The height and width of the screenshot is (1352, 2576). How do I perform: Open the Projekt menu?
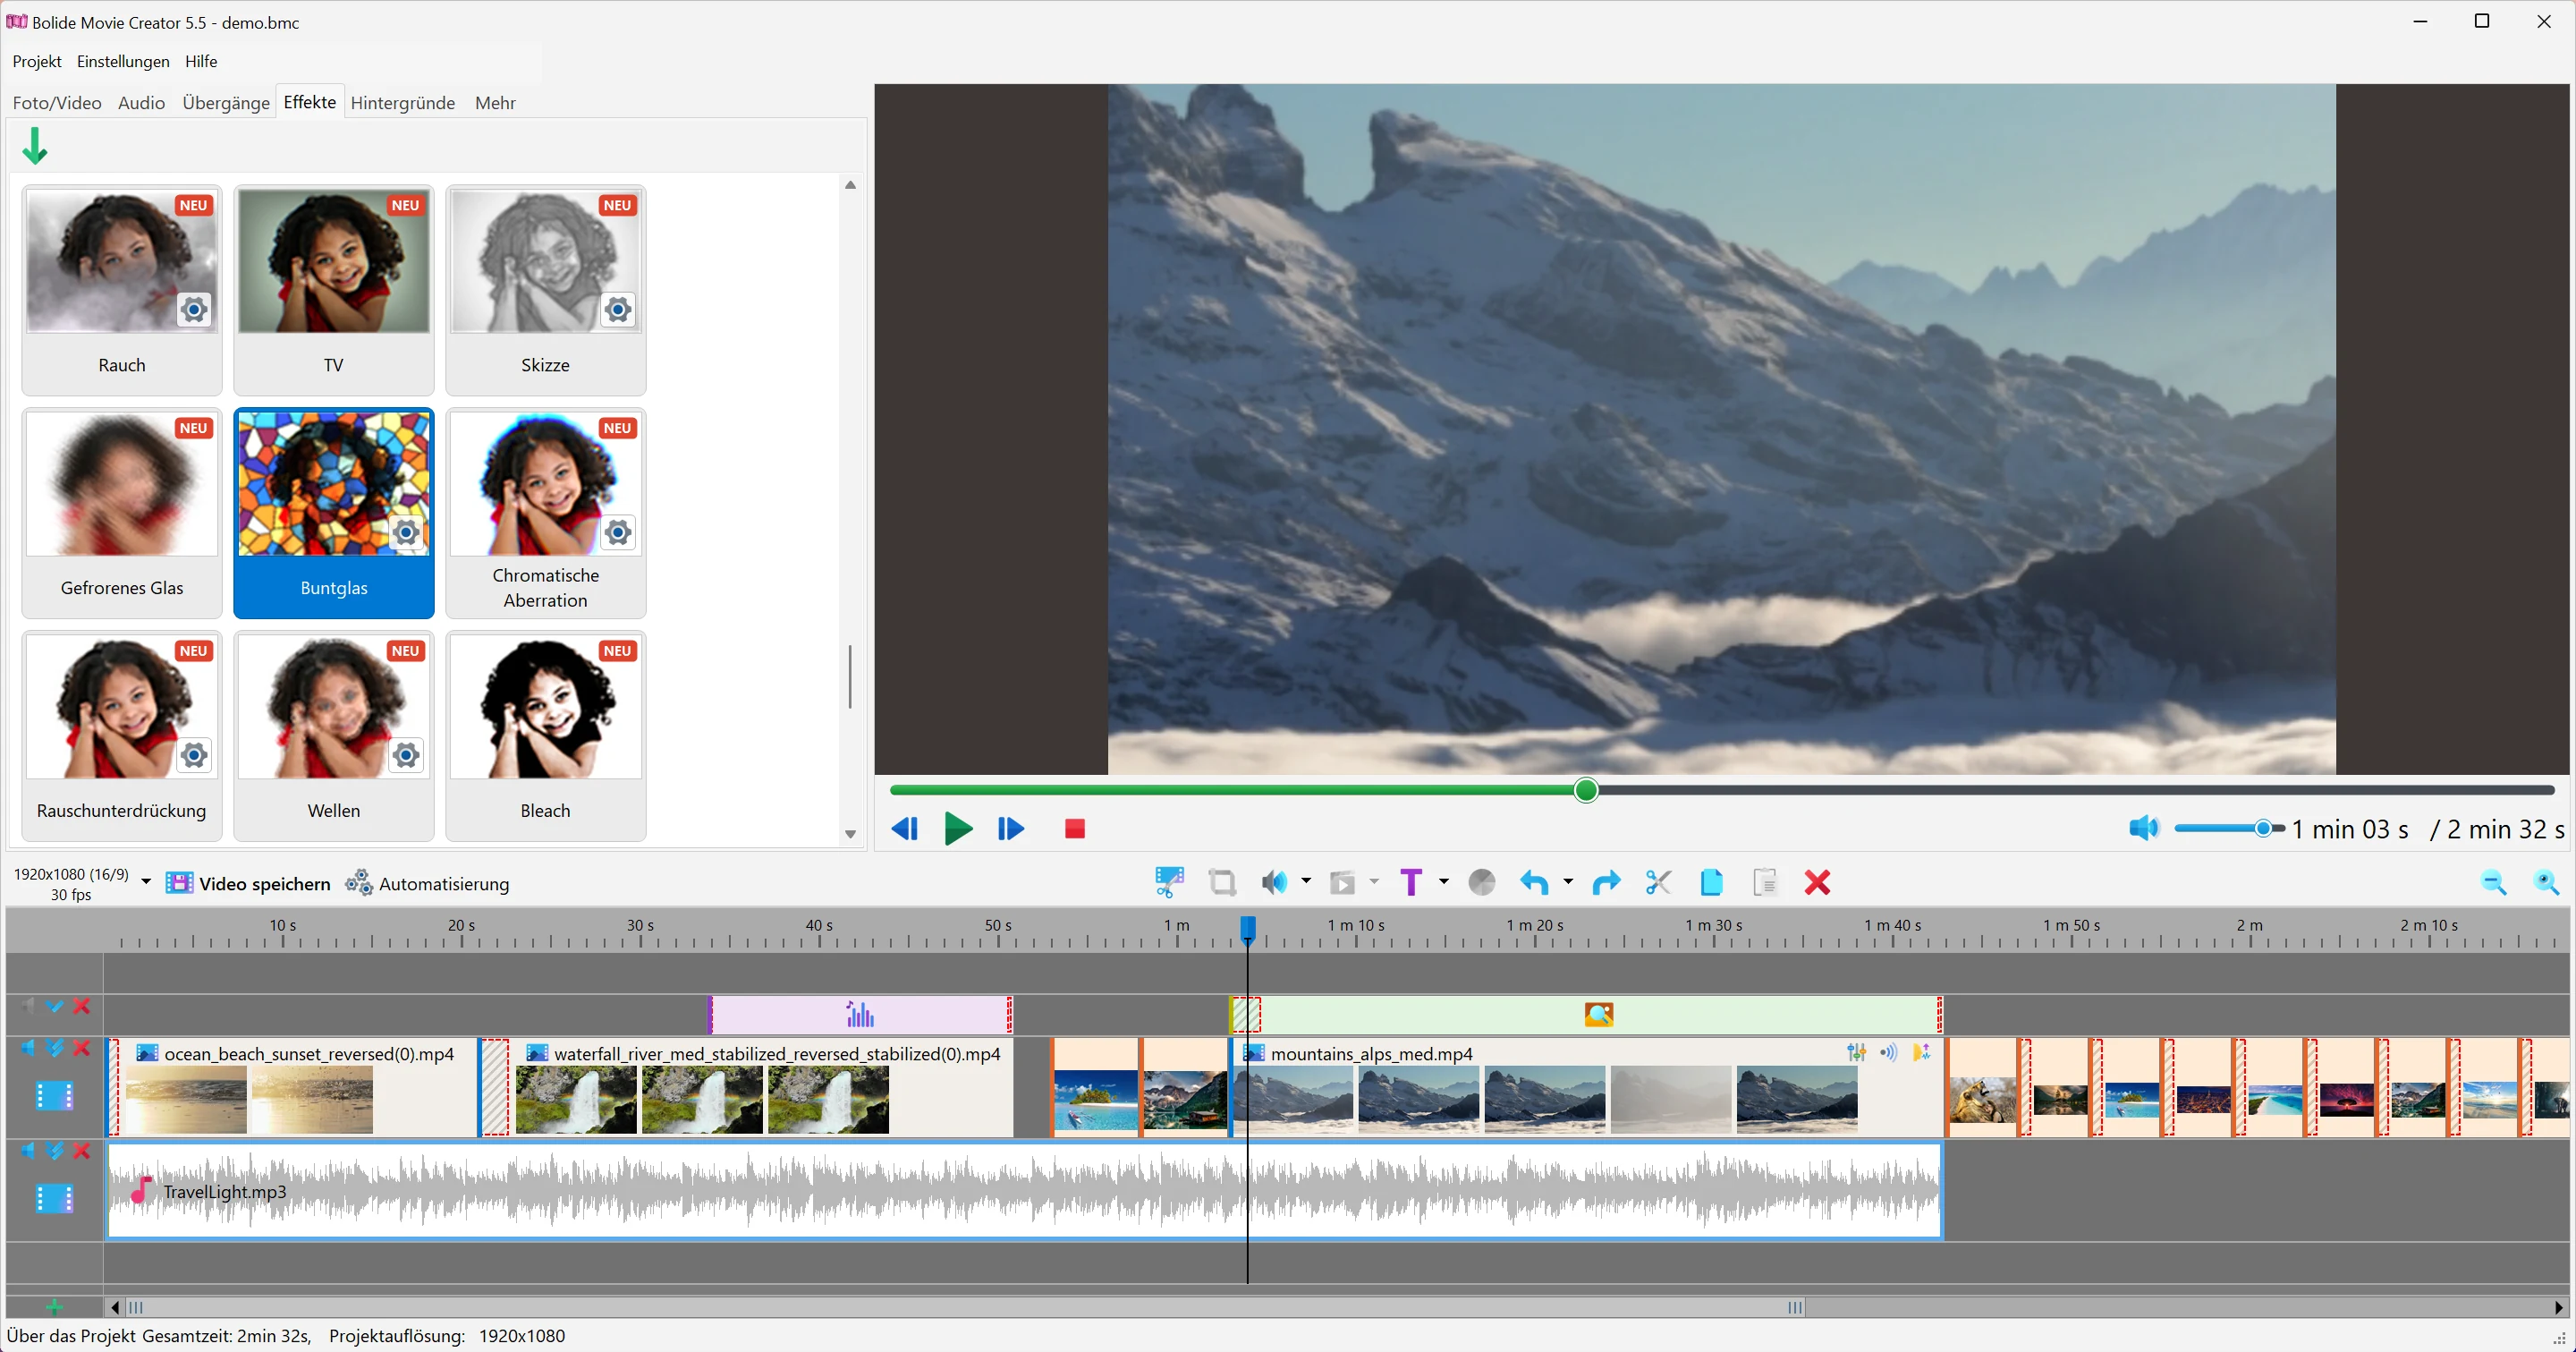37,61
